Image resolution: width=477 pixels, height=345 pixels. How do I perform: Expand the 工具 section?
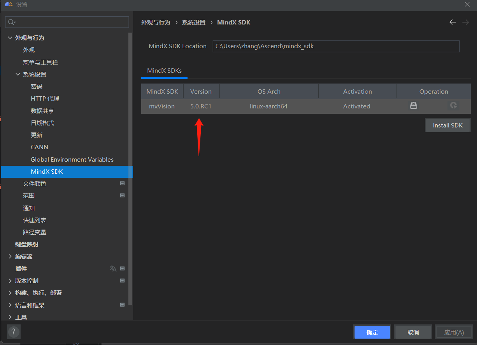pos(10,317)
